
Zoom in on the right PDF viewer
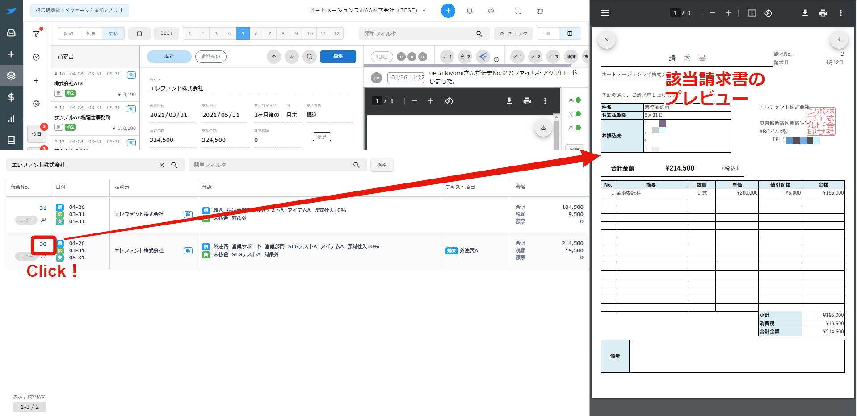pos(728,13)
